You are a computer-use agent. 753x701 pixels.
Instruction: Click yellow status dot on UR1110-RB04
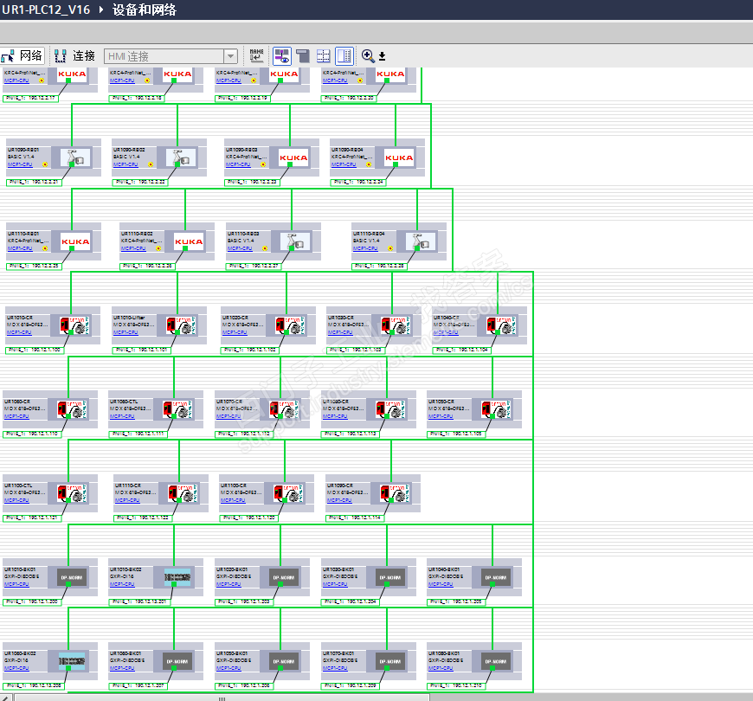tap(390, 248)
